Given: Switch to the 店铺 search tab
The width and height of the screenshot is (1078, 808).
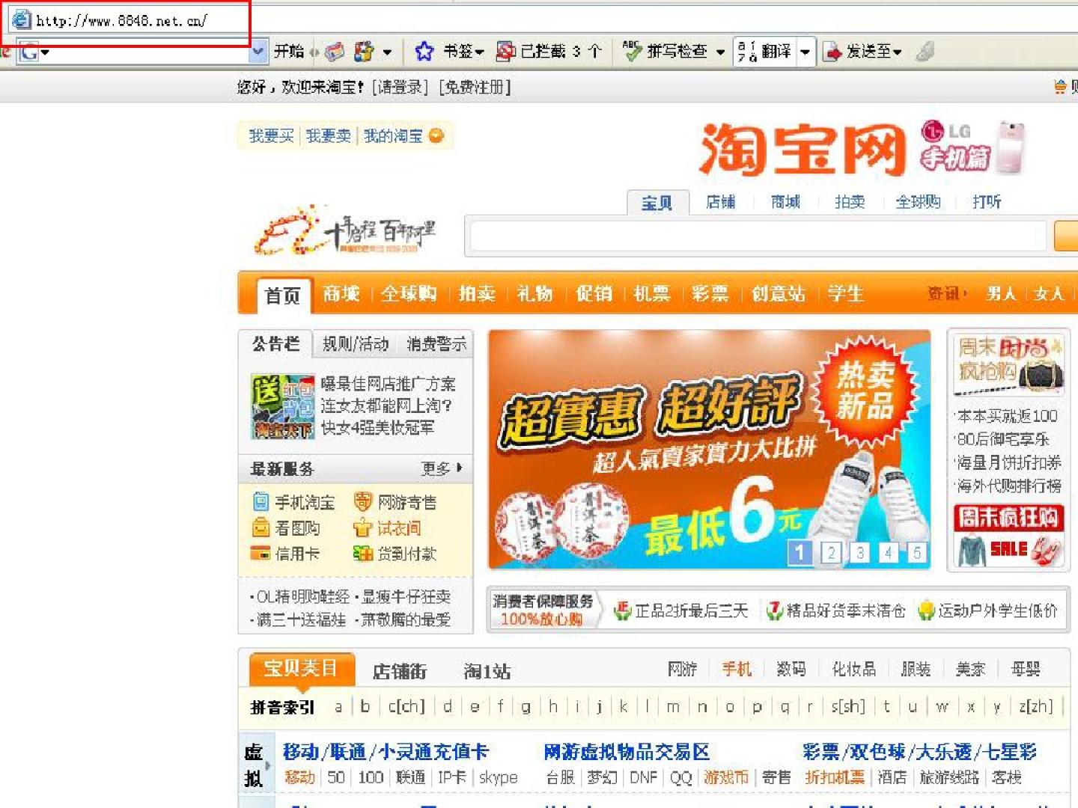Looking at the screenshot, I should pos(720,202).
